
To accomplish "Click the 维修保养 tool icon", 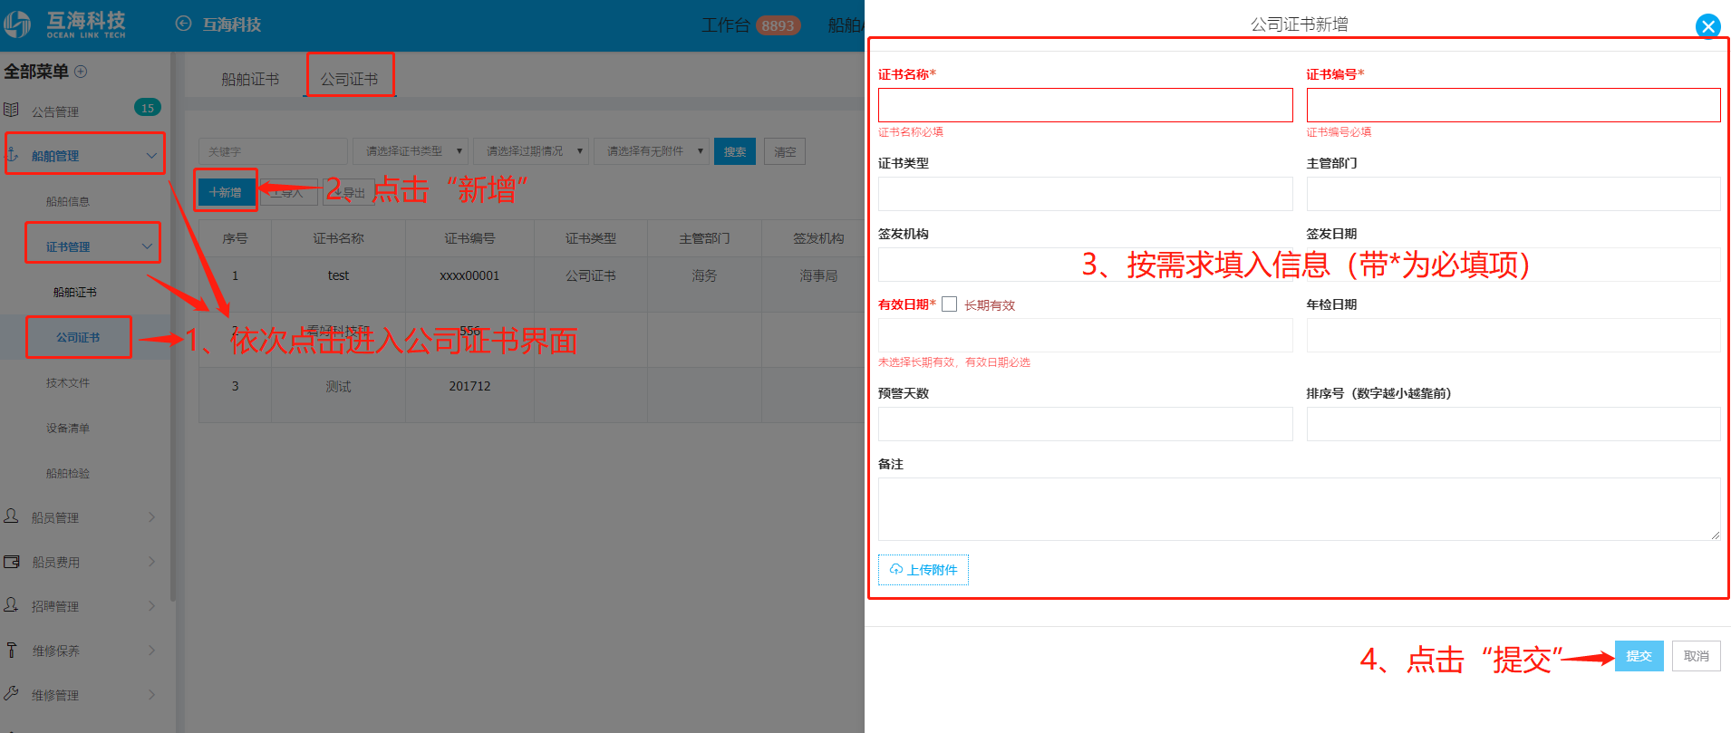I will coord(11,650).
